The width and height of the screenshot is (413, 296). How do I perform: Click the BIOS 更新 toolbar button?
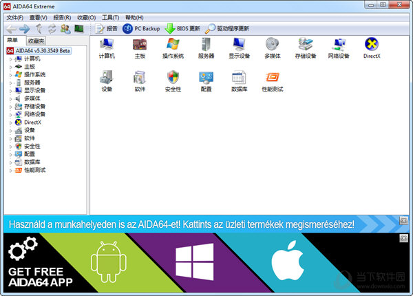[x=182, y=28]
